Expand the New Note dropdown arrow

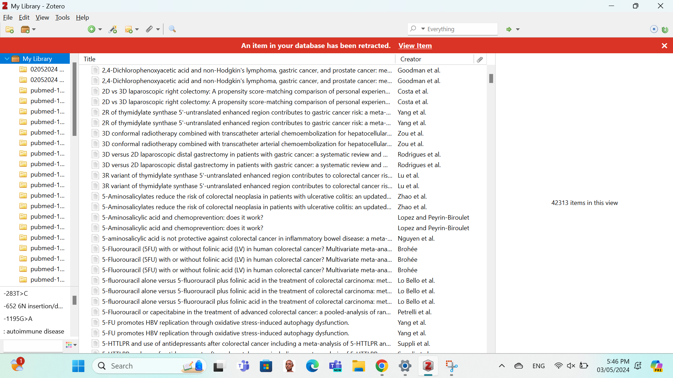[137, 29]
